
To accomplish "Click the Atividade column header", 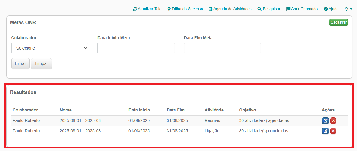I will pyautogui.click(x=214, y=110).
